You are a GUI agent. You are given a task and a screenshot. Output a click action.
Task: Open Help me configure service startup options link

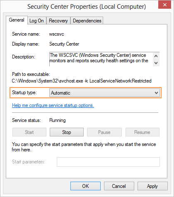click(x=53, y=105)
